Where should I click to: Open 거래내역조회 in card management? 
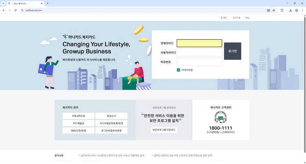click(x=78, y=116)
